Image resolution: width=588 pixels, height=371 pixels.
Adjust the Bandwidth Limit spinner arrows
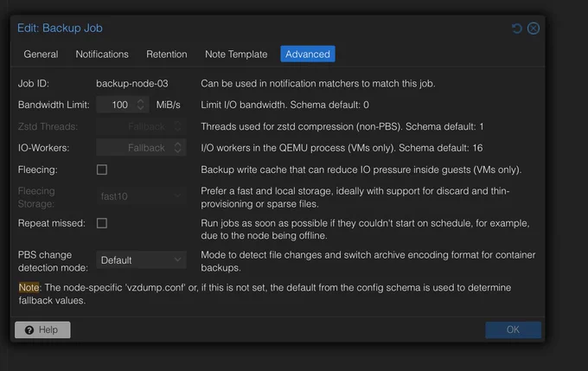[x=141, y=105]
